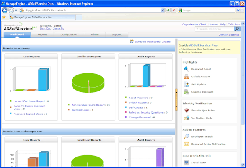Open the Failed at Security Questions link

coord(146,112)
